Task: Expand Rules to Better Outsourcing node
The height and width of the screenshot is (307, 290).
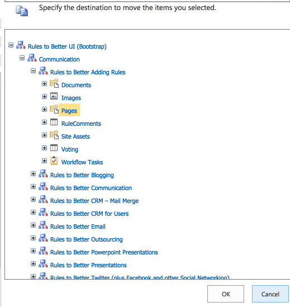Action: click(34, 238)
